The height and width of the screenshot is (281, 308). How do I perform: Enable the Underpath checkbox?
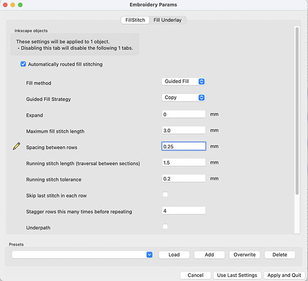[165, 227]
